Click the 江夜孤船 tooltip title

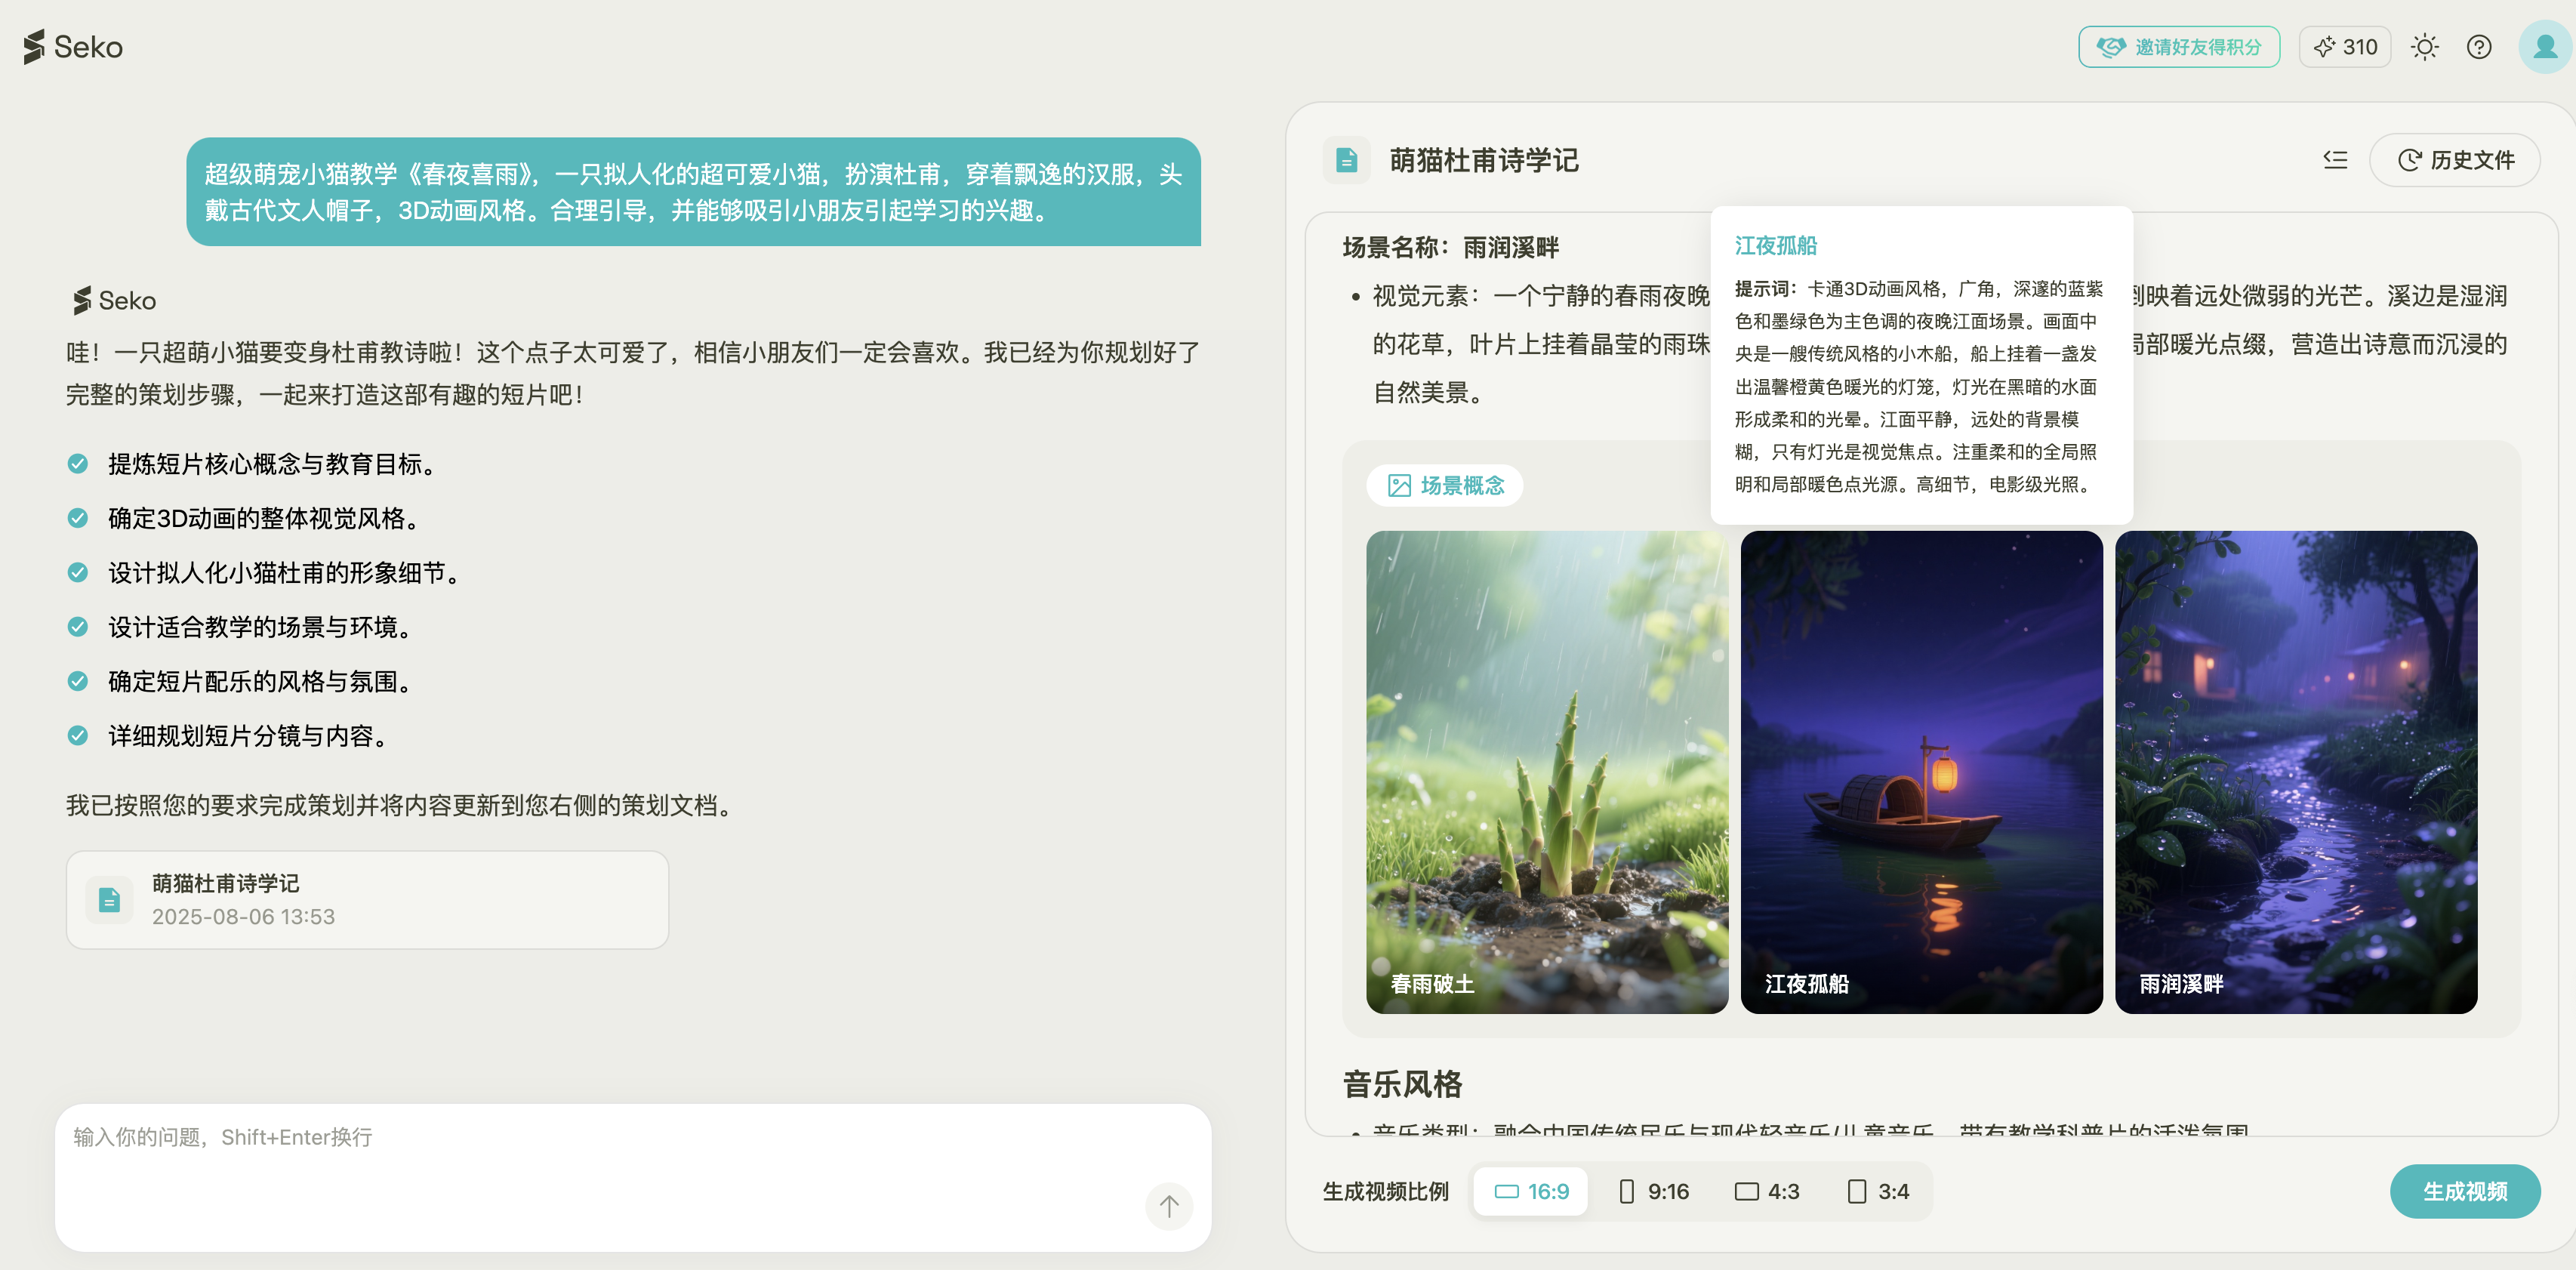[x=1776, y=246]
